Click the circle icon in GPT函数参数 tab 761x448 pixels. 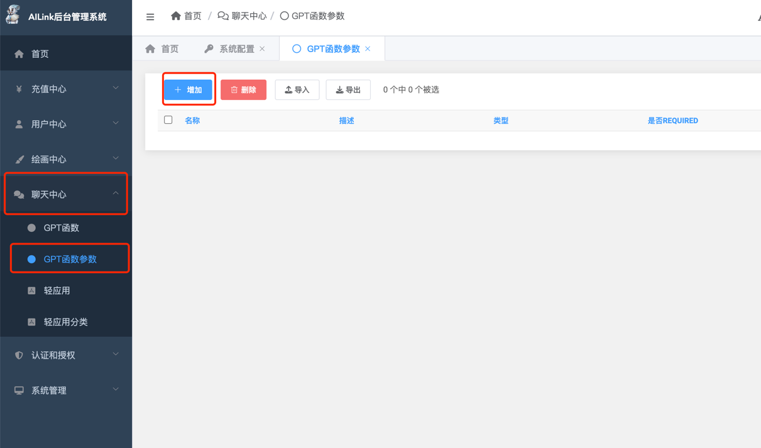click(297, 48)
